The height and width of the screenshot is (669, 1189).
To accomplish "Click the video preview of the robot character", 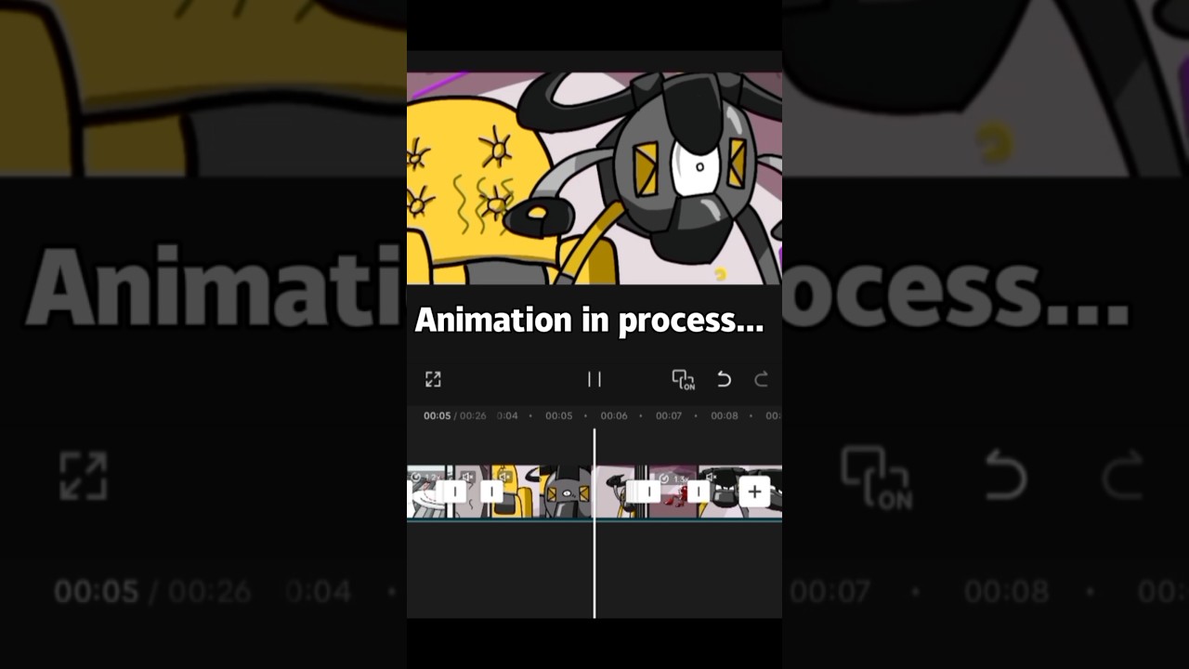I will pos(594,178).
